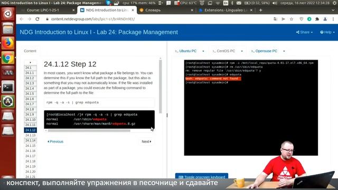This screenshot has width=338, height=190.
Task: Launch Files manager from dock
Action: pos(8,28)
